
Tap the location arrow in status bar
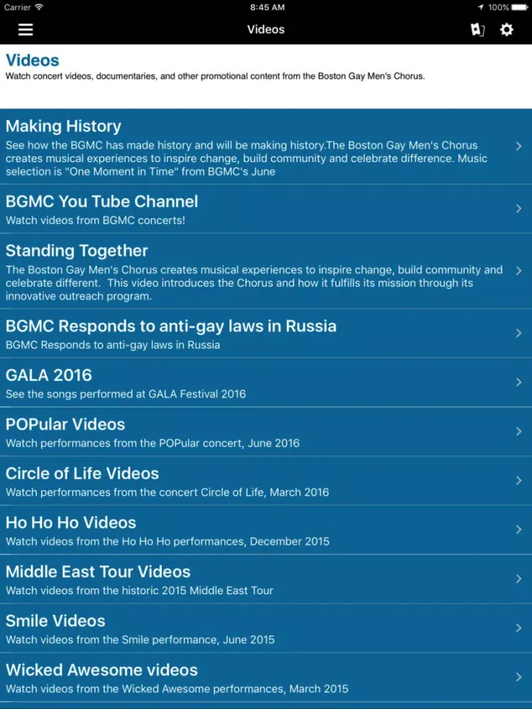pos(480,7)
